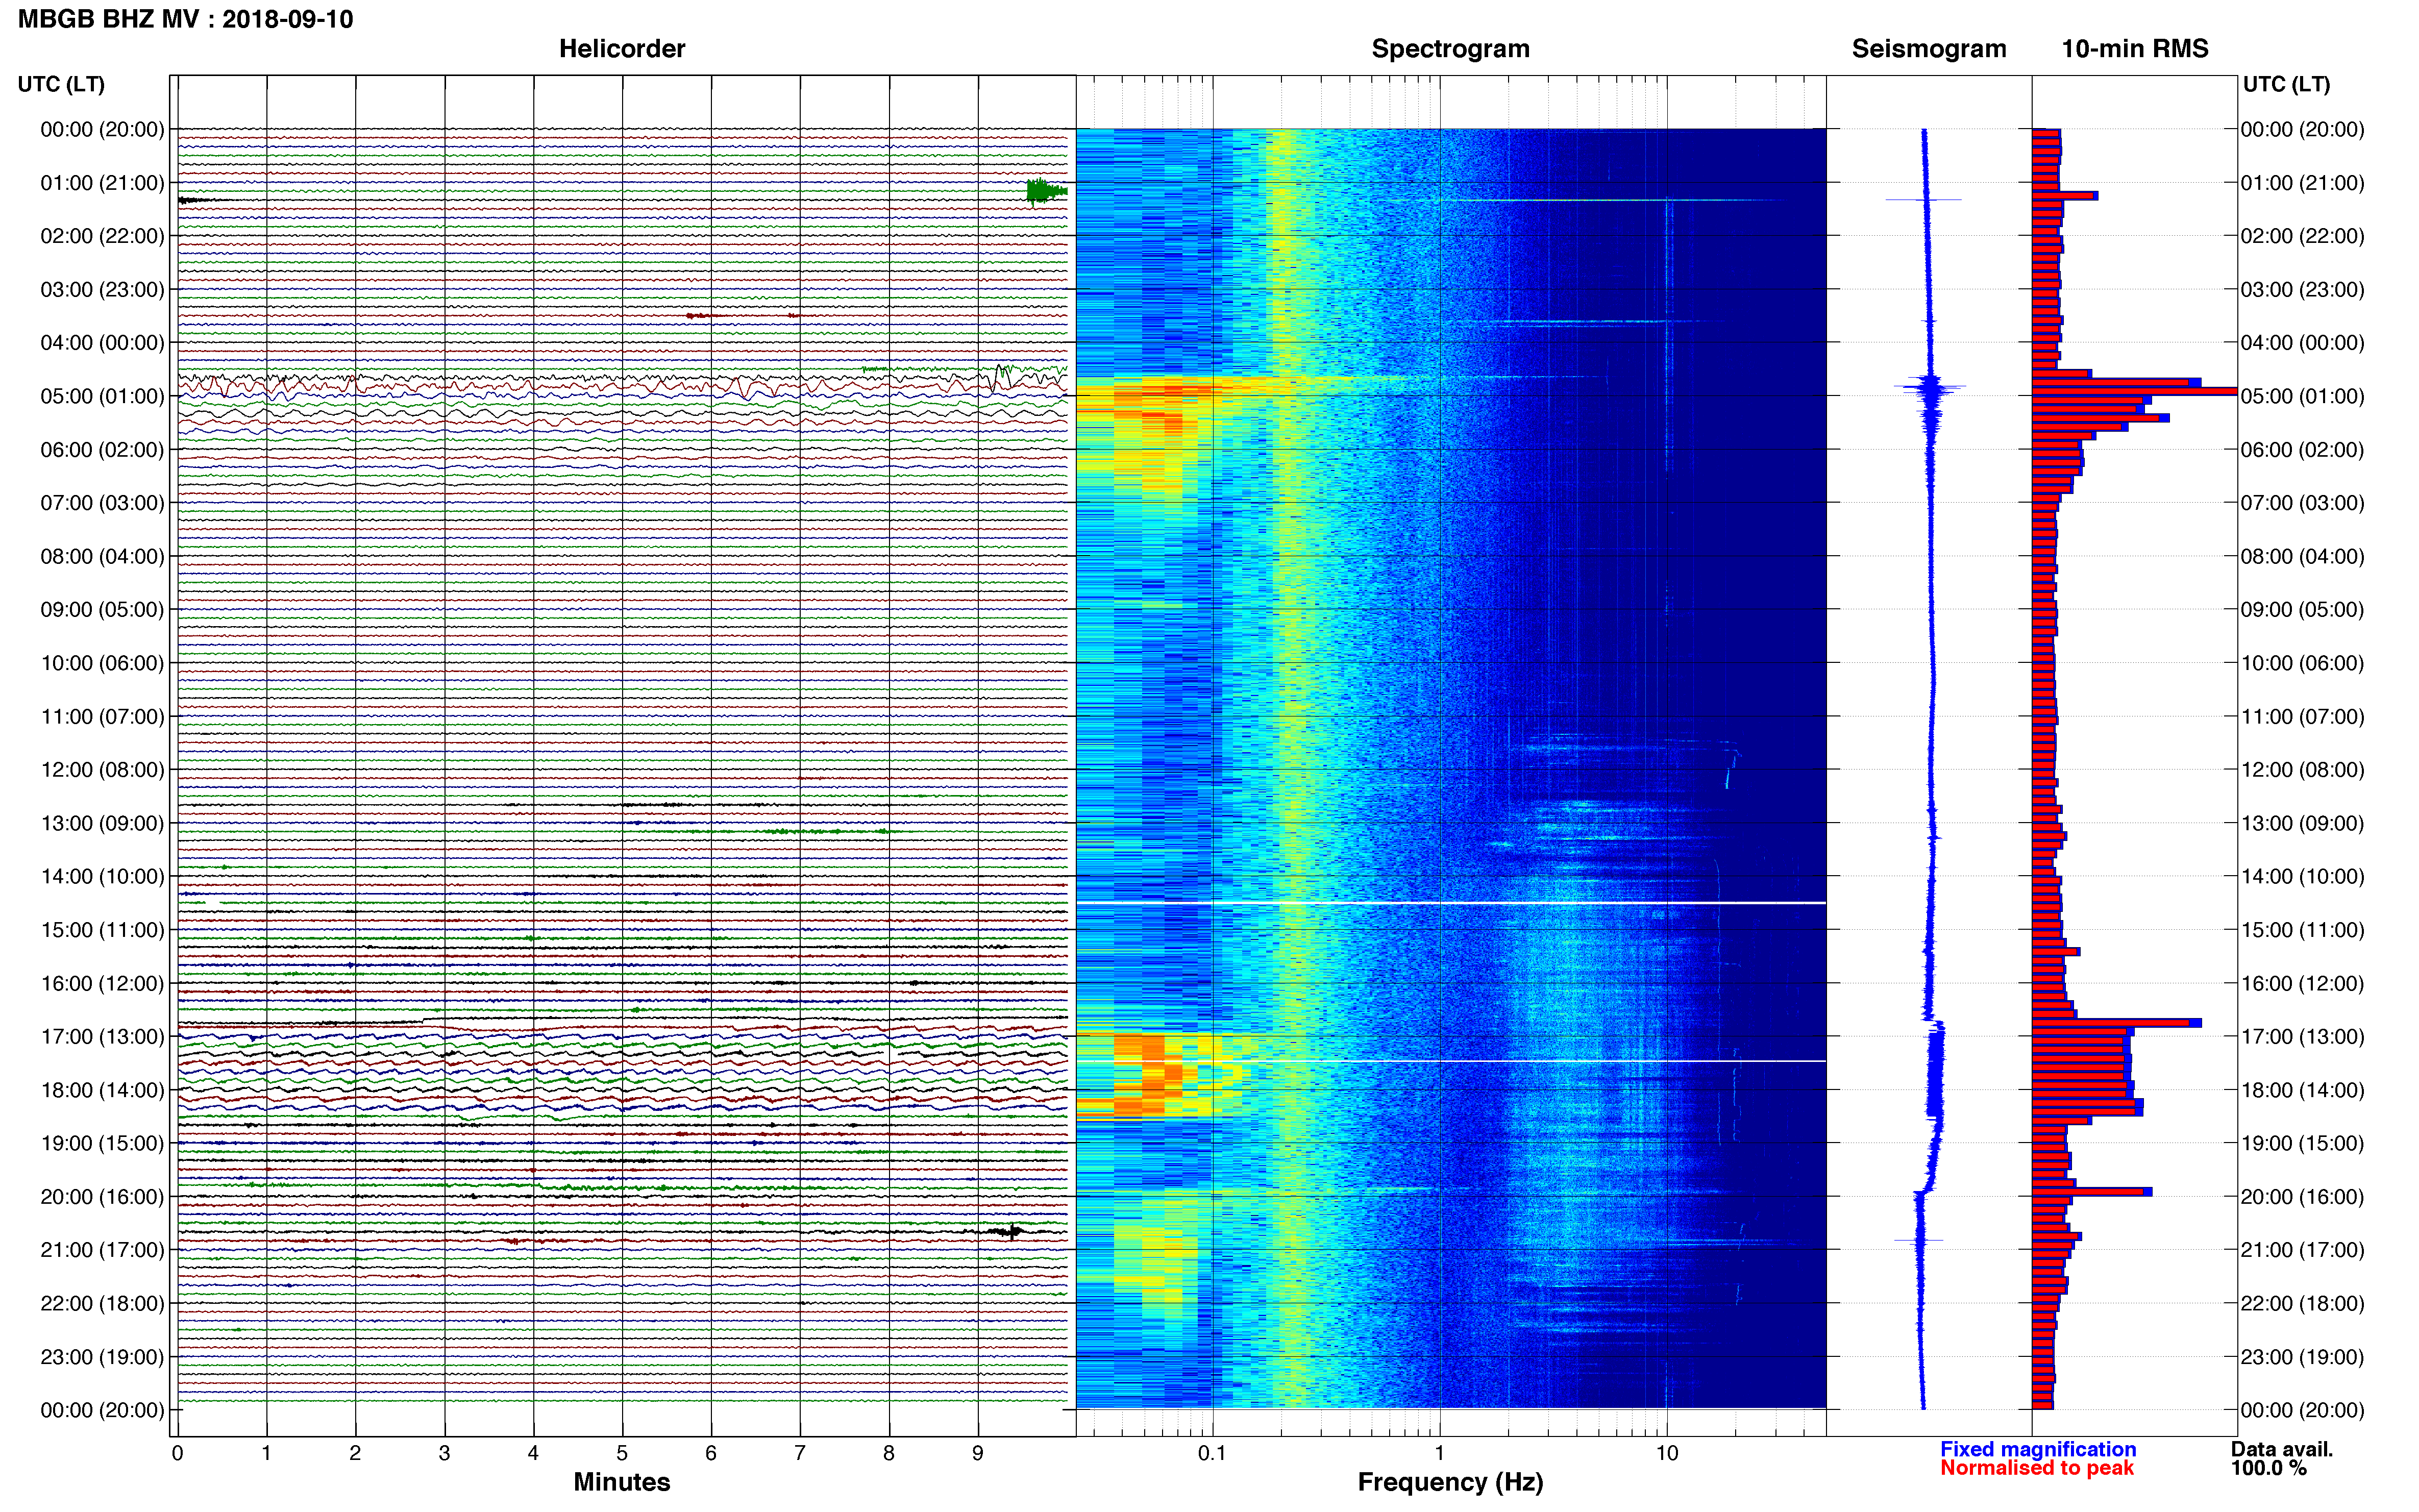Click the tallest RMS bar near 05:00

(x=2134, y=391)
